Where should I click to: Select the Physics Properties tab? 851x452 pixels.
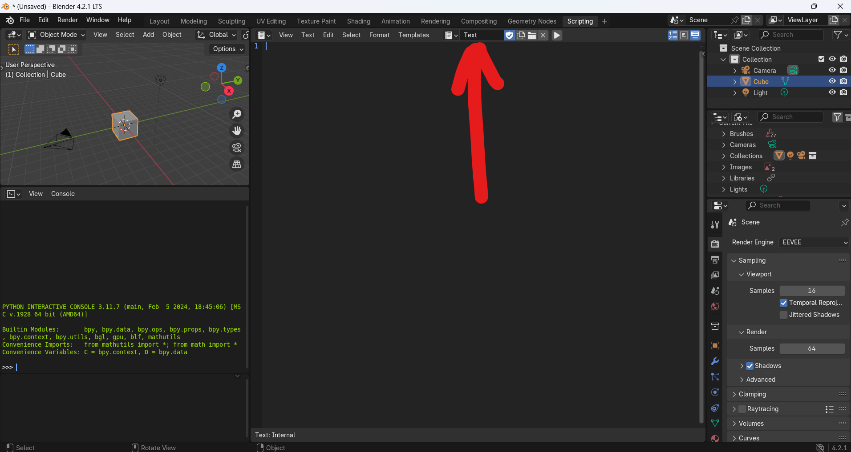point(715,392)
